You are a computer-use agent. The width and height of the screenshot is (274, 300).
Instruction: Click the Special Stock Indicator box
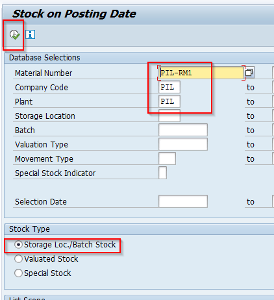pos(162,173)
